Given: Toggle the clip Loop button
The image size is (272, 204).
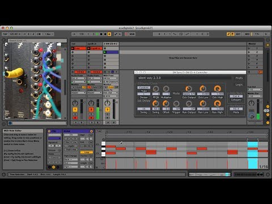Looking at the screenshot, I should 87,152.
